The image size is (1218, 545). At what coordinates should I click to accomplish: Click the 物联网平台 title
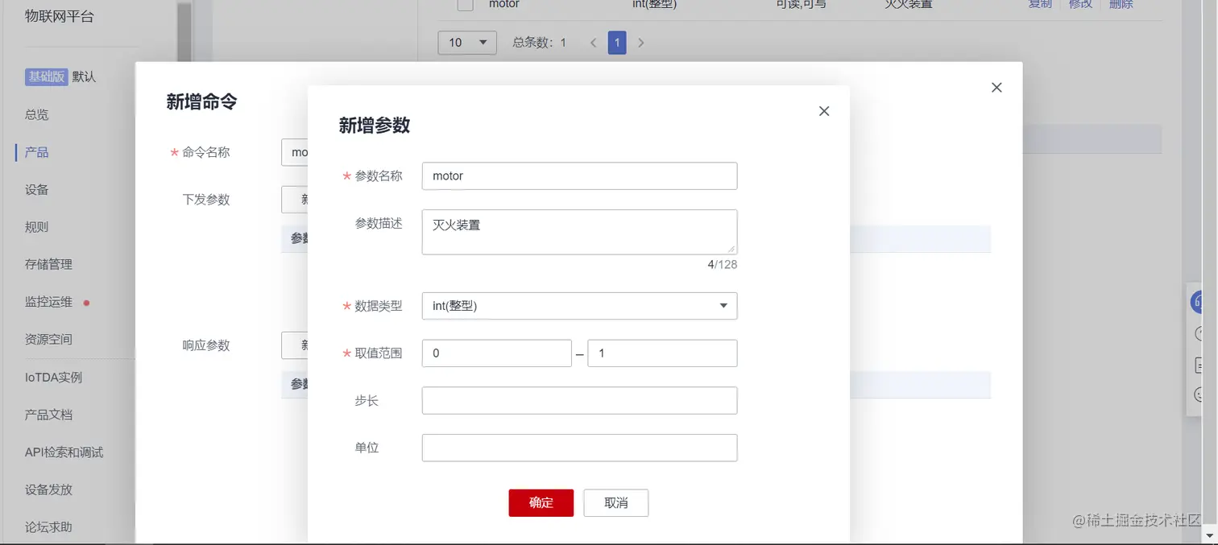(60, 16)
